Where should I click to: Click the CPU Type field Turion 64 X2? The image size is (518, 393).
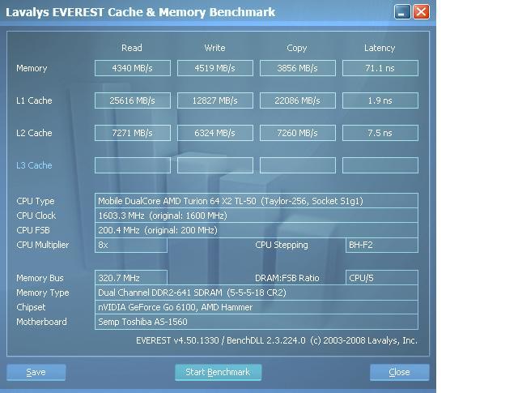click(257, 201)
